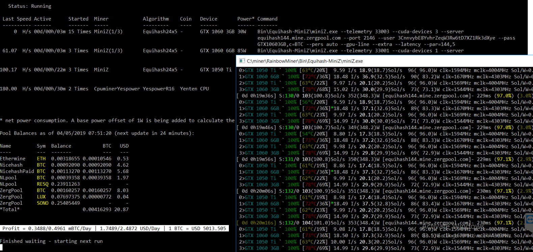Select the '100.17 H/s' speed value
This screenshot has width=533, height=252.
(16, 70)
